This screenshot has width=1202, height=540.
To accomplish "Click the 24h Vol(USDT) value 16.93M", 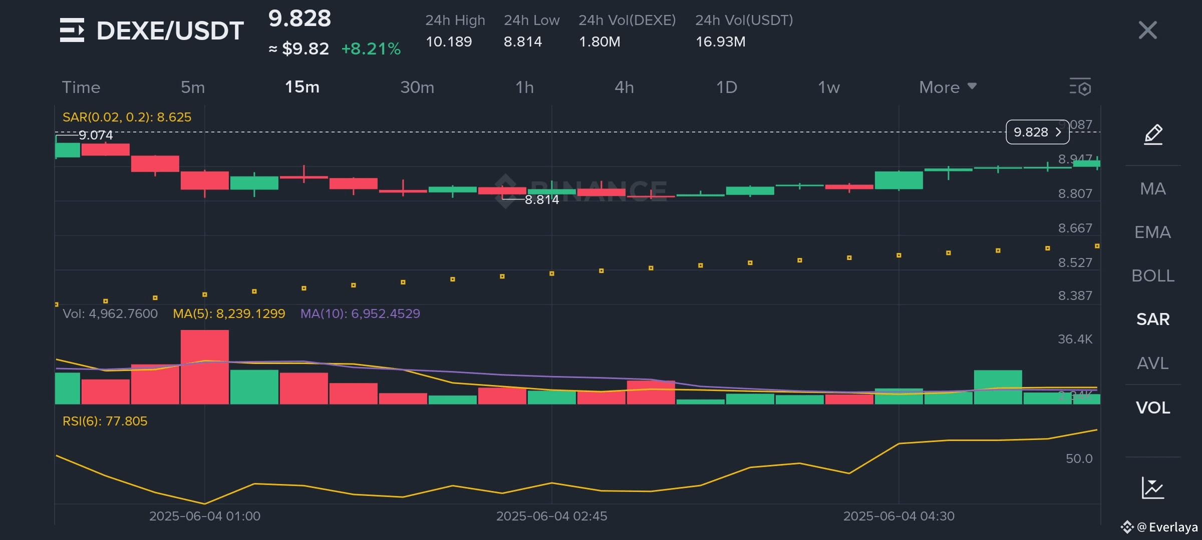I will point(720,41).
